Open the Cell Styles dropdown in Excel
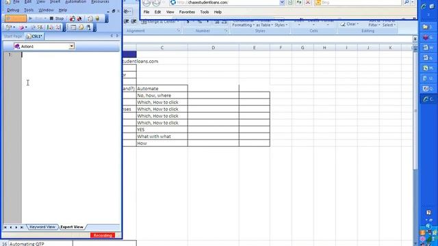 point(281,23)
